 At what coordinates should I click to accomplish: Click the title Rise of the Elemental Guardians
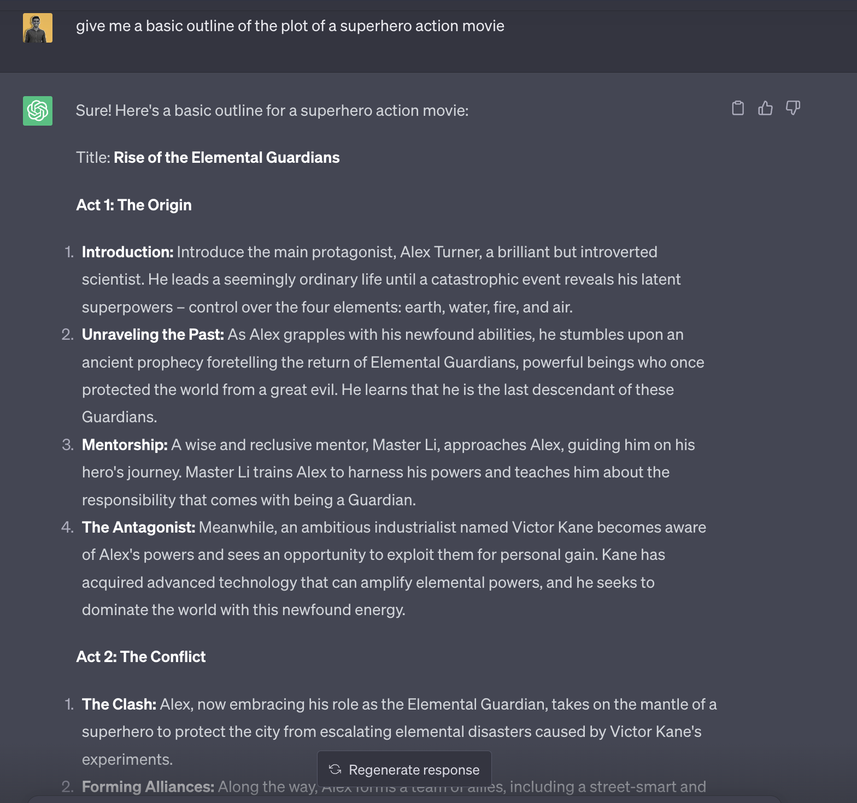(x=226, y=158)
